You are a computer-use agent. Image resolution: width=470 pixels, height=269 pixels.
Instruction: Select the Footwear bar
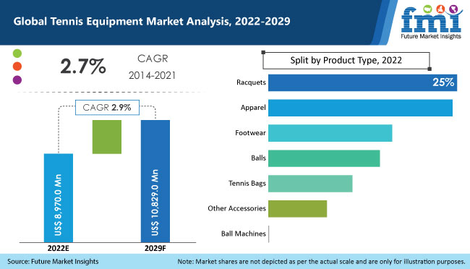click(330, 133)
